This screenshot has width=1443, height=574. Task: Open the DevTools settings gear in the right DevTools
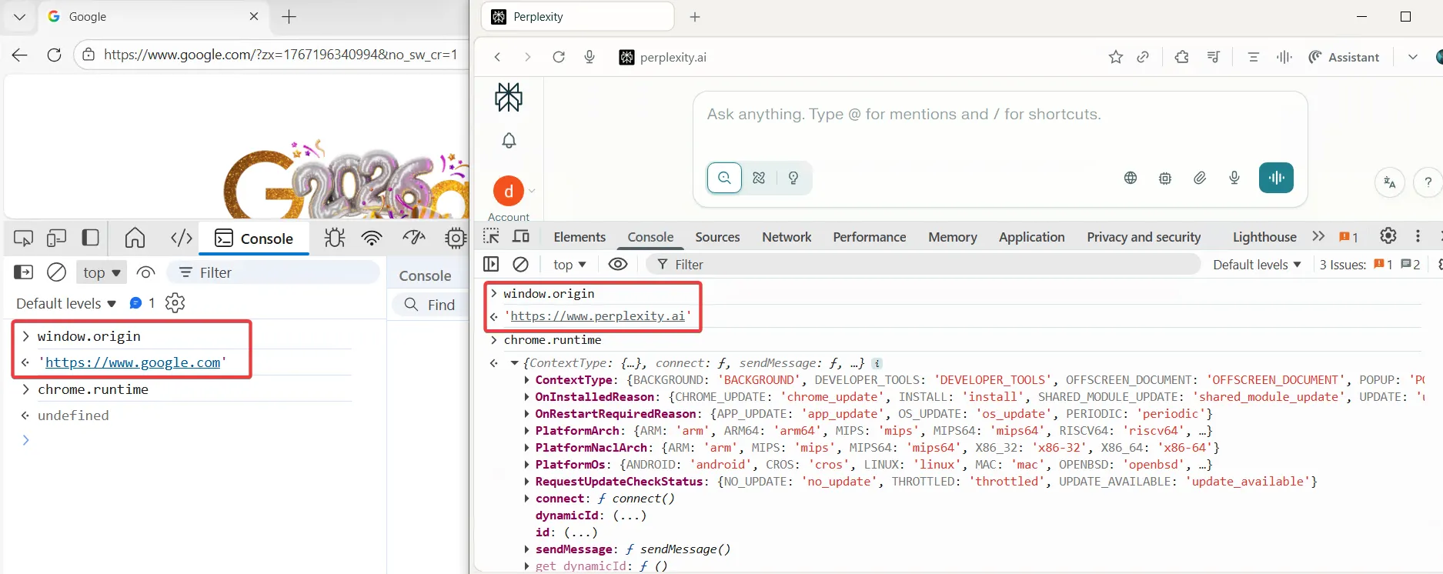pyautogui.click(x=1388, y=235)
